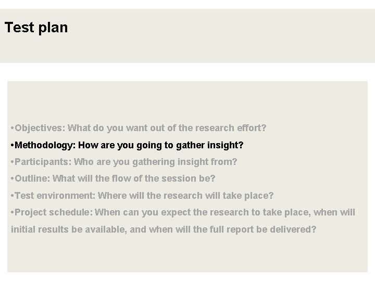Click the bullet before Project schedule
375x281 pixels.
pyautogui.click(x=12, y=212)
